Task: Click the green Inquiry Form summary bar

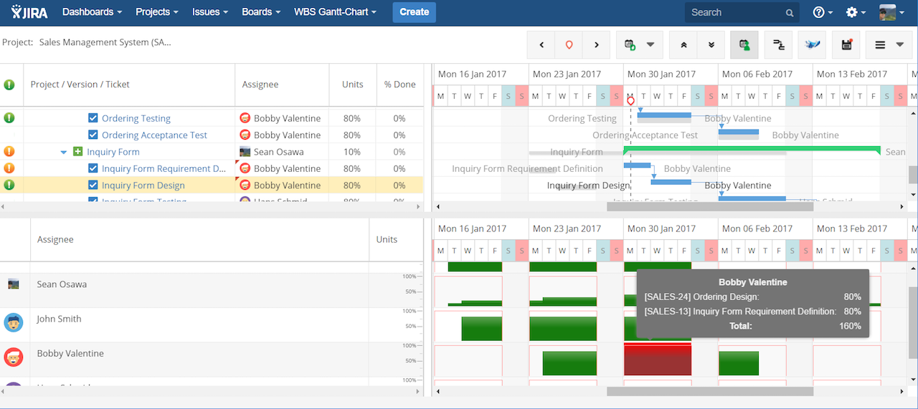Action: pyautogui.click(x=752, y=149)
